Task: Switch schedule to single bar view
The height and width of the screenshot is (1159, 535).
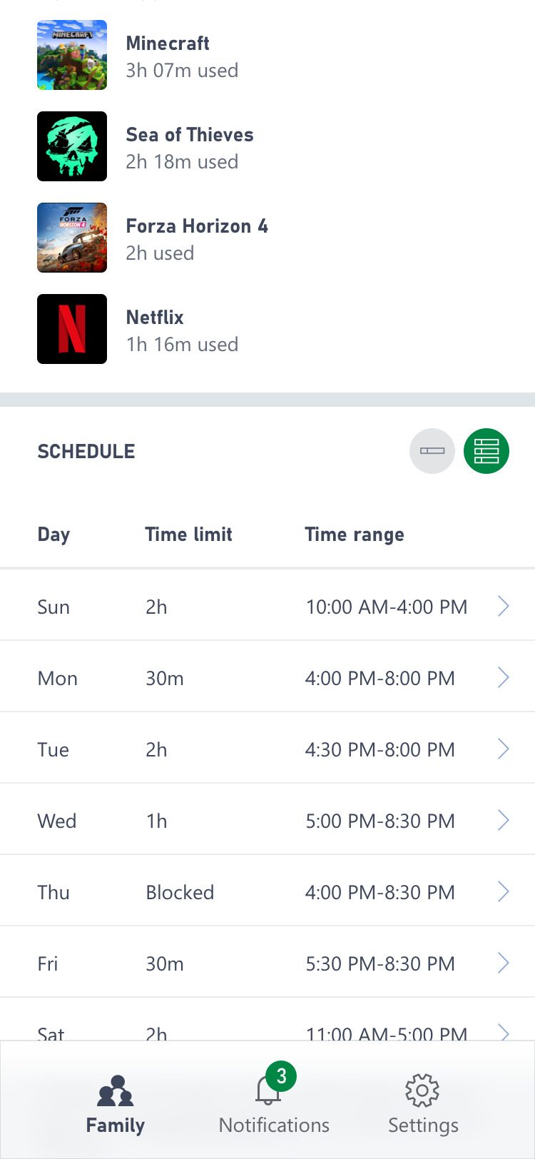Action: (x=432, y=451)
